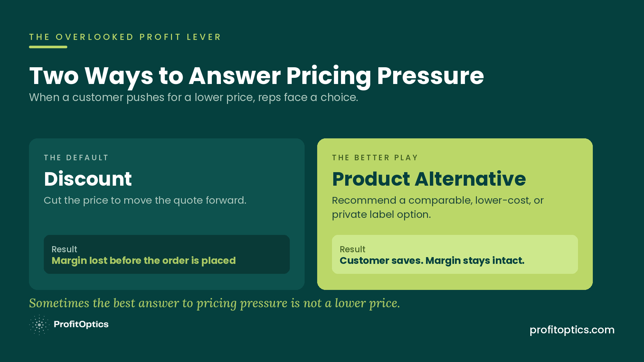Click the green underline accent bar
Viewport: 644px width, 362px height.
(x=48, y=47)
